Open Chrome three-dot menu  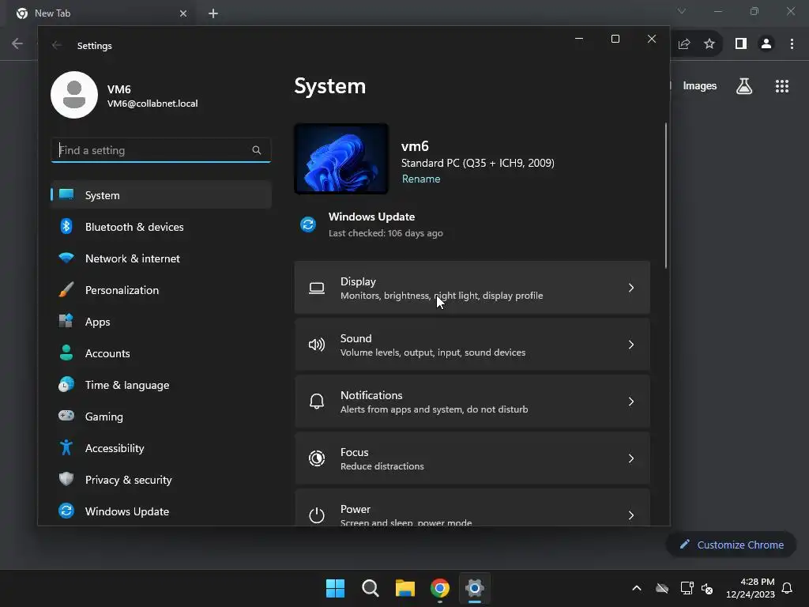pyautogui.click(x=792, y=44)
